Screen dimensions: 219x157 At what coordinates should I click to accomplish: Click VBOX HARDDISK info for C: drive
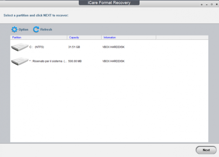pos(113,47)
